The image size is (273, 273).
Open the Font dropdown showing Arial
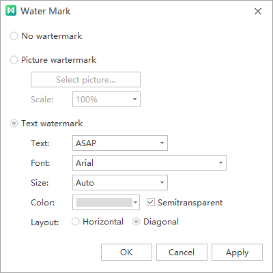coord(149,163)
